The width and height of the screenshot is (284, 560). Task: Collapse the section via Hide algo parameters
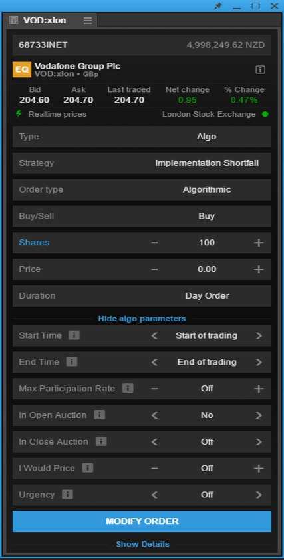pyautogui.click(x=142, y=318)
